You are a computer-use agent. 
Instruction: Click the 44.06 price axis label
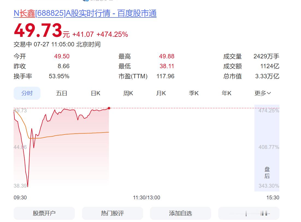point(20,147)
